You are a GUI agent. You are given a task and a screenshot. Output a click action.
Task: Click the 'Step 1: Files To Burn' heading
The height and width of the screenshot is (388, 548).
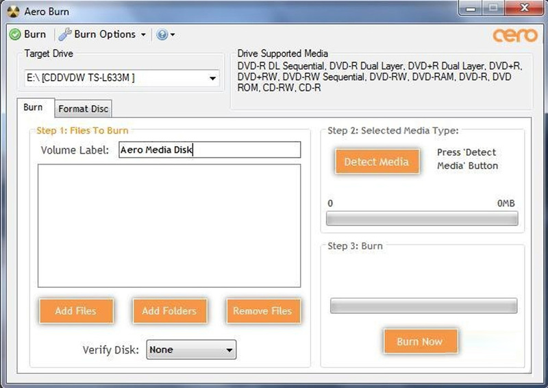click(x=82, y=130)
